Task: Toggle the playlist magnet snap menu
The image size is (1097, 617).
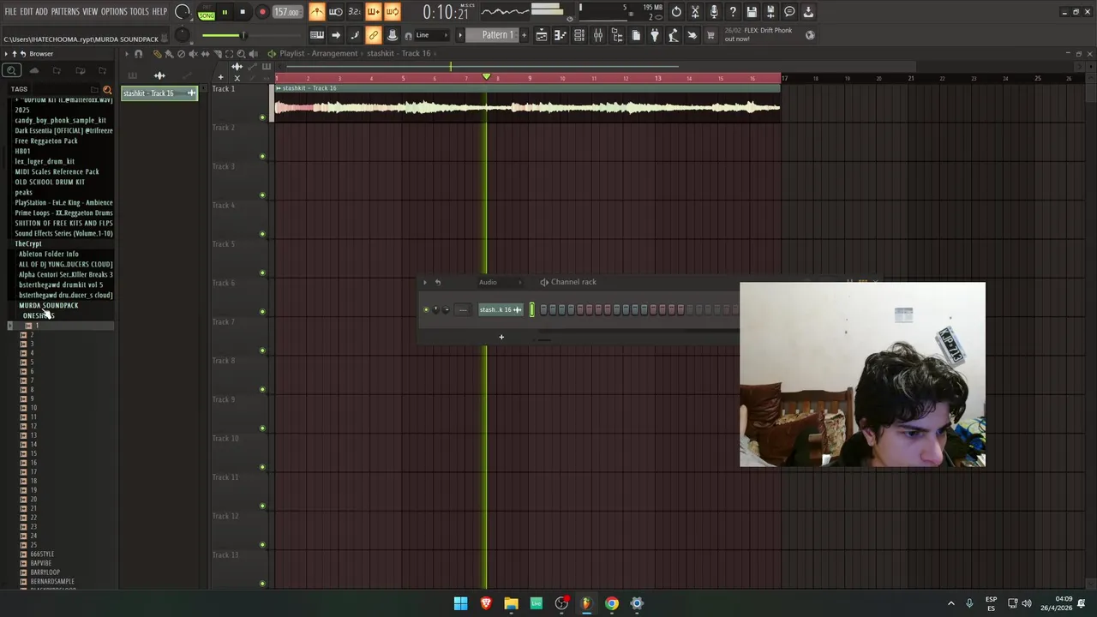Action: (x=138, y=53)
